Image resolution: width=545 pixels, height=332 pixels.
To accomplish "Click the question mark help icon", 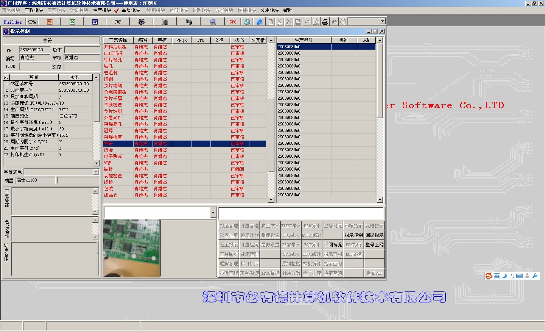I will pyautogui.click(x=343, y=22).
